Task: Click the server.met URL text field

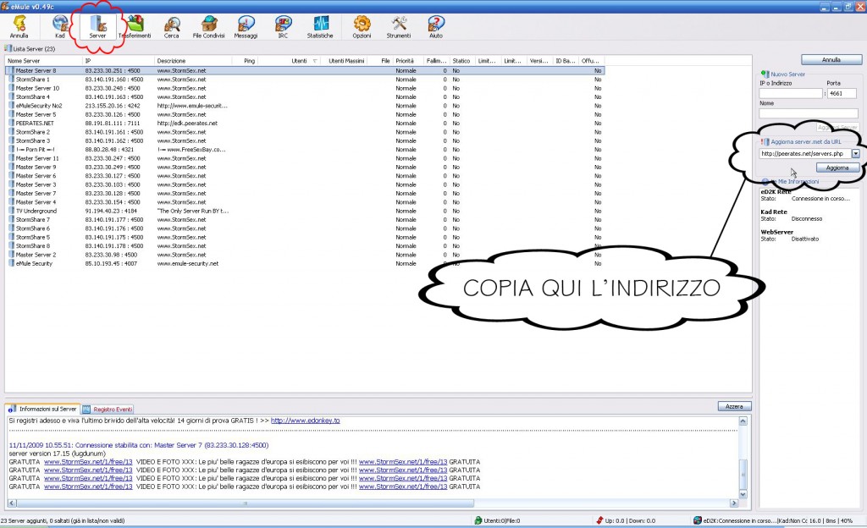Action: [x=804, y=153]
